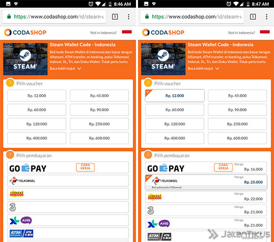This screenshot has height=242, width=274.
Task: Select the Rp. 600.000 voucher on left screen
Action: [99, 138]
